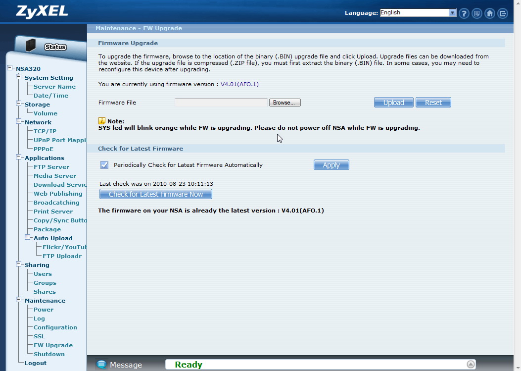Expand message bar with arrow icon
The width and height of the screenshot is (521, 371).
[x=471, y=365]
